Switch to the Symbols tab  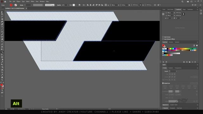[177, 42]
